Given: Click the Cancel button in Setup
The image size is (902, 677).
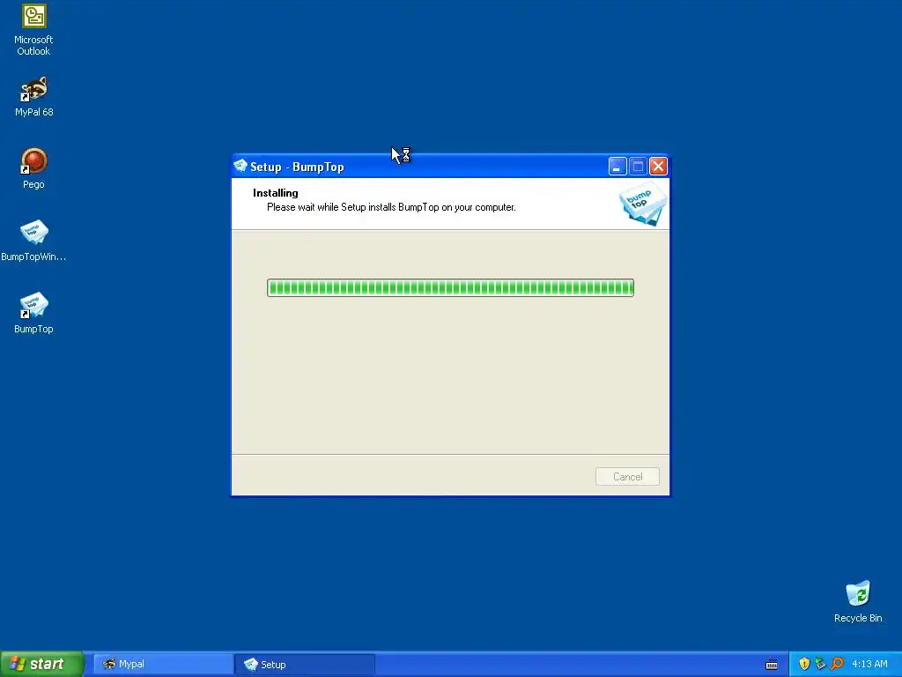Looking at the screenshot, I should (627, 477).
